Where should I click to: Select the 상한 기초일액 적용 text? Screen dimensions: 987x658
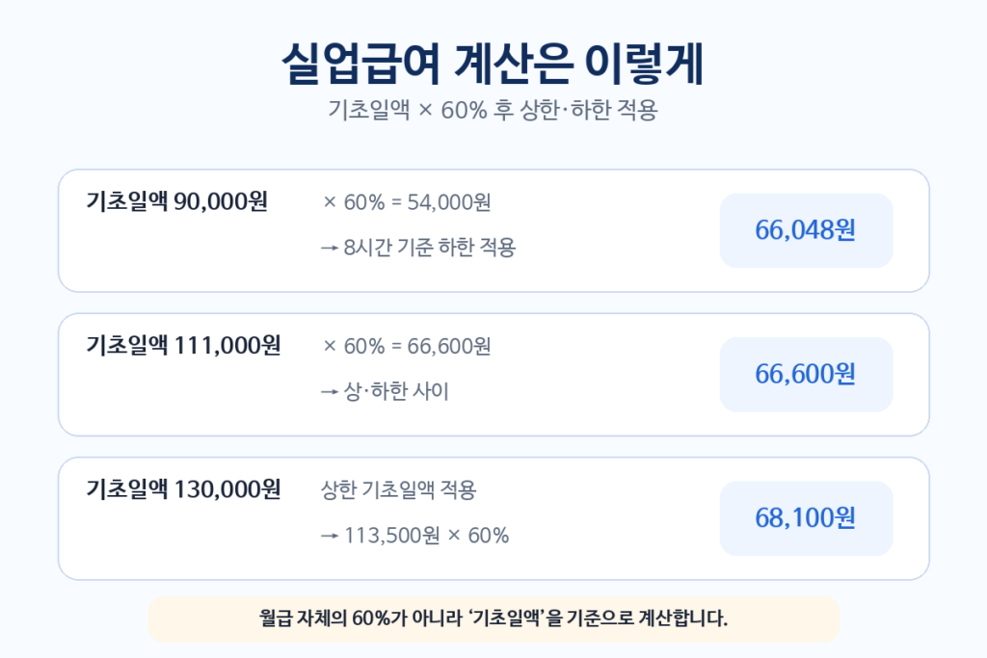click(x=399, y=490)
